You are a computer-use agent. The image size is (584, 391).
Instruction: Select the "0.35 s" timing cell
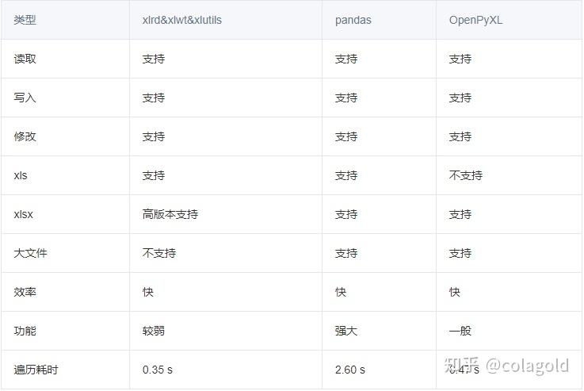158,370
